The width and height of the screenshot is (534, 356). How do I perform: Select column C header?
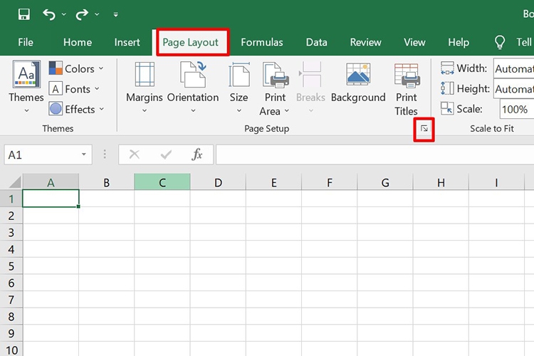(162, 182)
